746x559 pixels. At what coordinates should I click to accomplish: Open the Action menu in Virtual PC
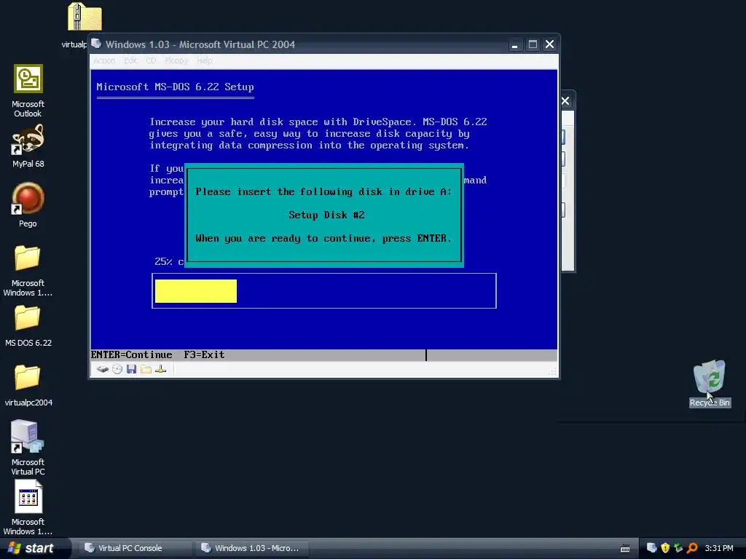tap(104, 61)
